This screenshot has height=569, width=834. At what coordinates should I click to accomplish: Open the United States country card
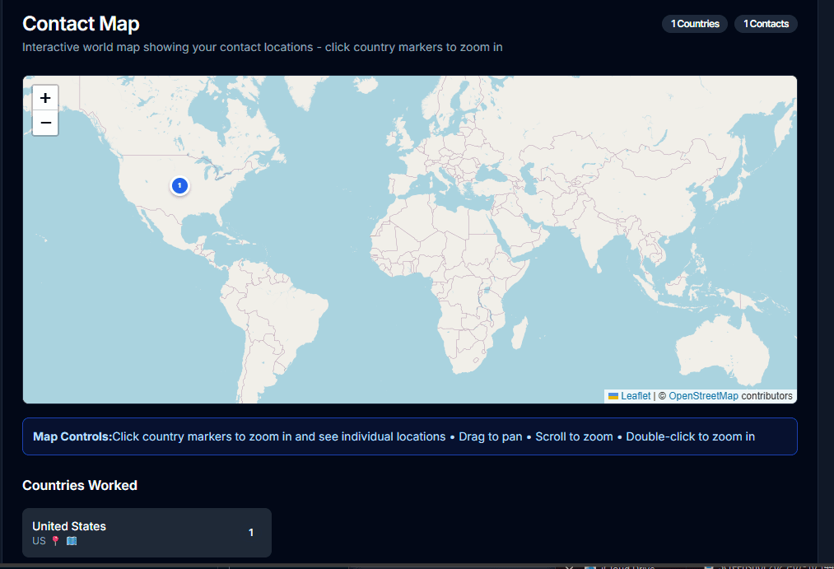[147, 533]
